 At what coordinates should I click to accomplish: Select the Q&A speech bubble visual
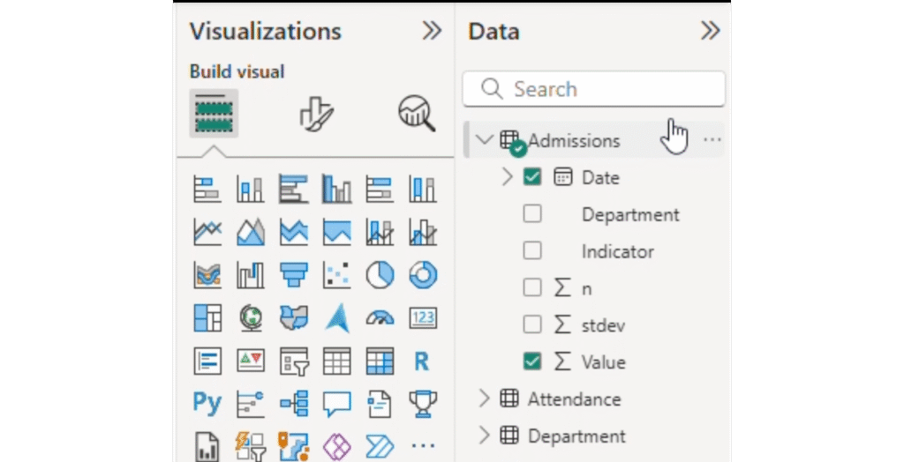tap(336, 404)
